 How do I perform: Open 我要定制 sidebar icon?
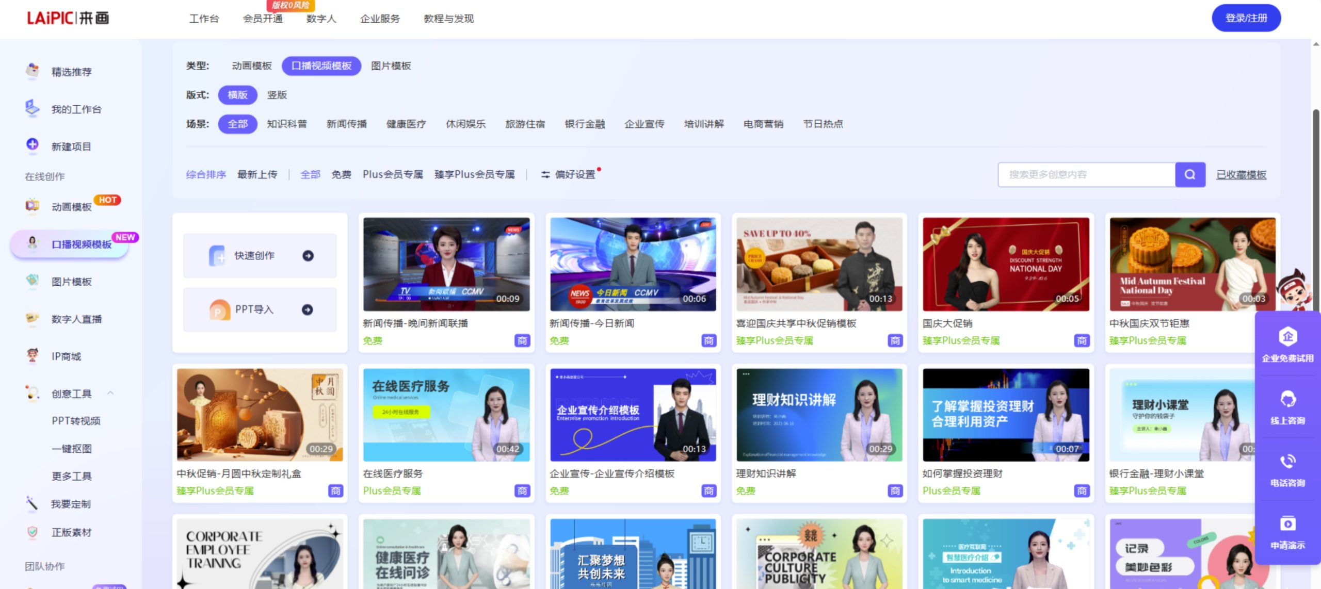coord(33,503)
